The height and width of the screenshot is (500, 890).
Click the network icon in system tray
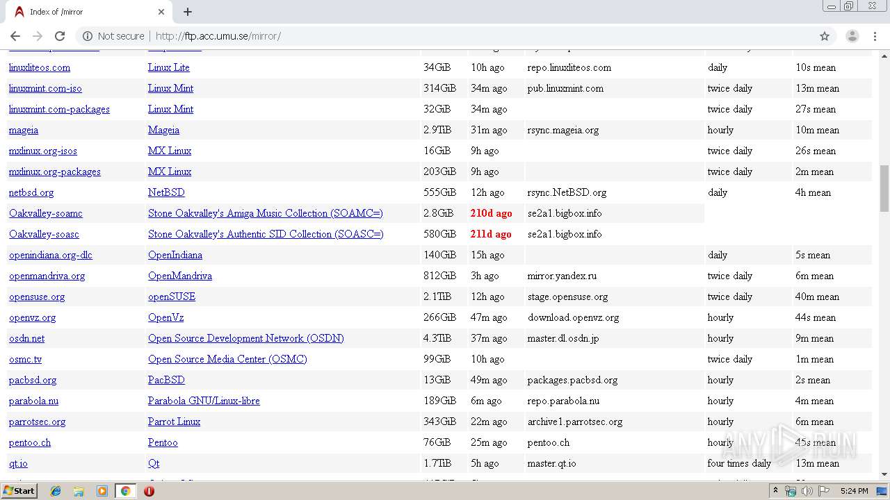[x=790, y=491]
